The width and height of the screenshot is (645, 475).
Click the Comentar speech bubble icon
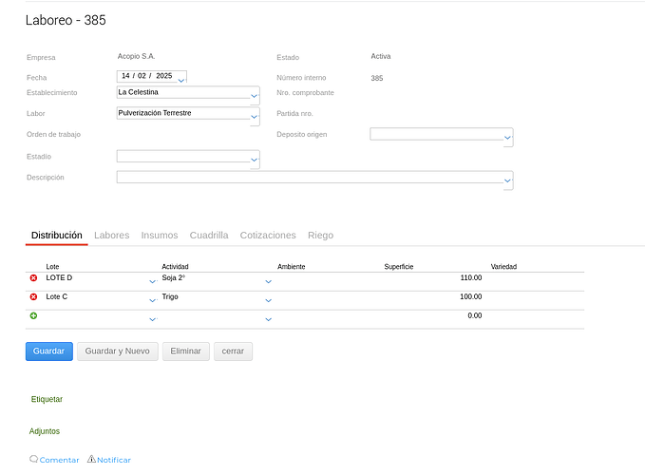[x=34, y=459]
